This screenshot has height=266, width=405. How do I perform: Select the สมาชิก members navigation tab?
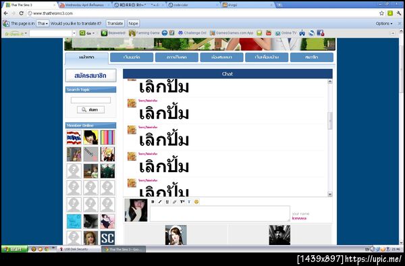click(312, 57)
